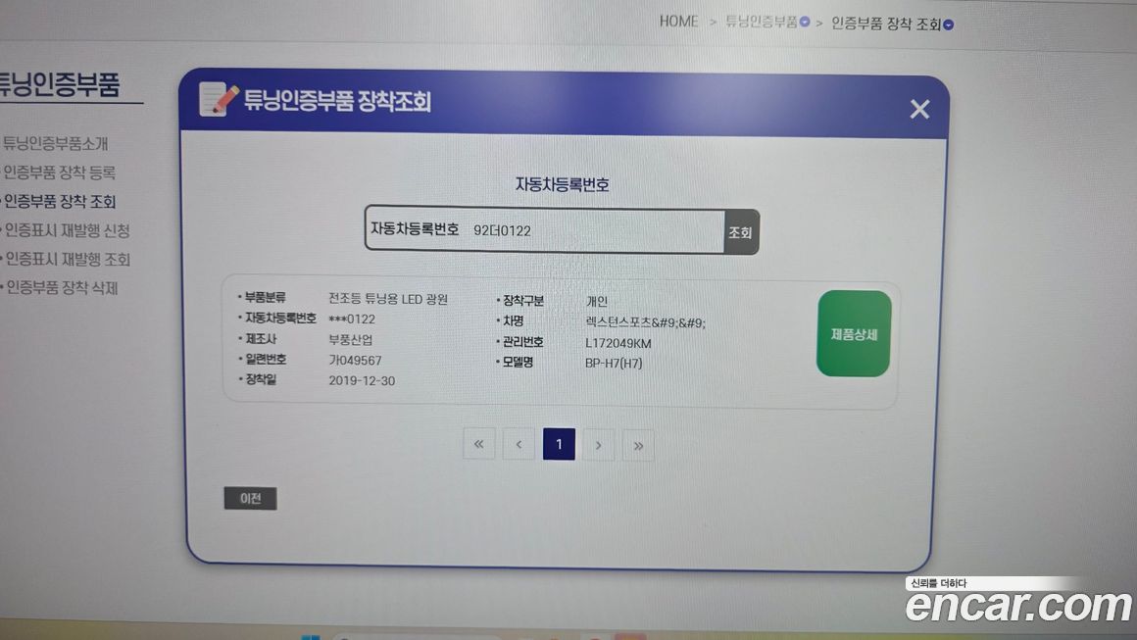Screen dimensions: 1137x640
Task: Open the green 제품상세 button
Action: coord(853,334)
